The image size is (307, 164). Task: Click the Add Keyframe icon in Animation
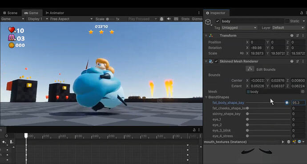[x=4, y=142]
